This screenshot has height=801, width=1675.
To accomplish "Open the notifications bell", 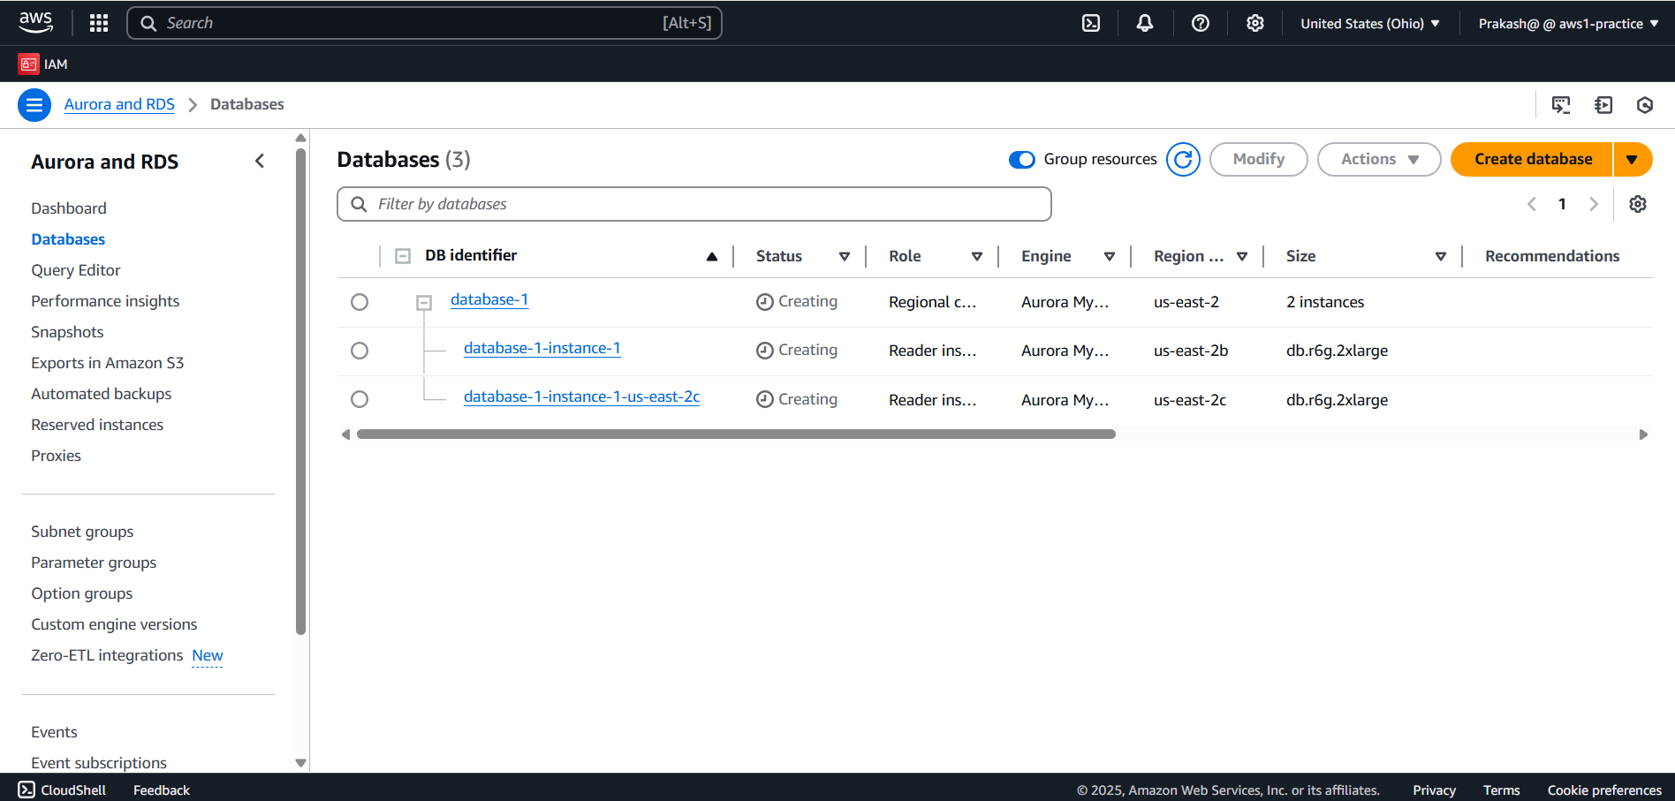I will coord(1145,23).
